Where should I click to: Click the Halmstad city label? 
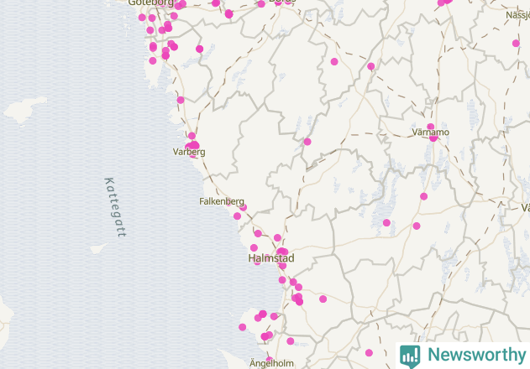click(x=271, y=258)
